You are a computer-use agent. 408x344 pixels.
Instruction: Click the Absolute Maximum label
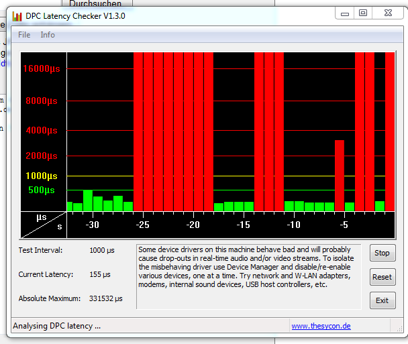50,298
